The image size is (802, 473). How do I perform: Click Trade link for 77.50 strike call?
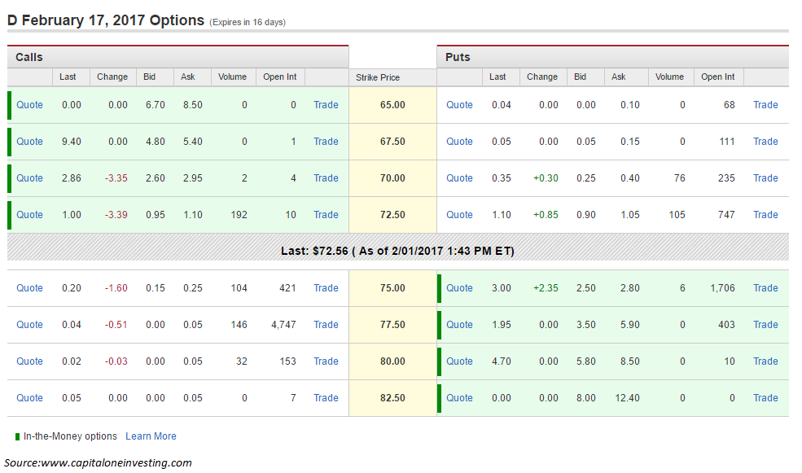click(326, 325)
